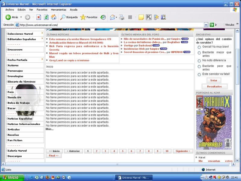Screen dimensions: 241x181
Task: Open the Ver menu
Action: [x=31, y=10]
